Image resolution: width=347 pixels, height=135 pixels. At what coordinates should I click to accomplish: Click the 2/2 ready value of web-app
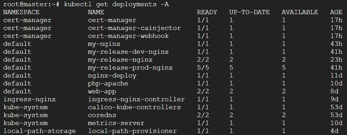pos(203,91)
